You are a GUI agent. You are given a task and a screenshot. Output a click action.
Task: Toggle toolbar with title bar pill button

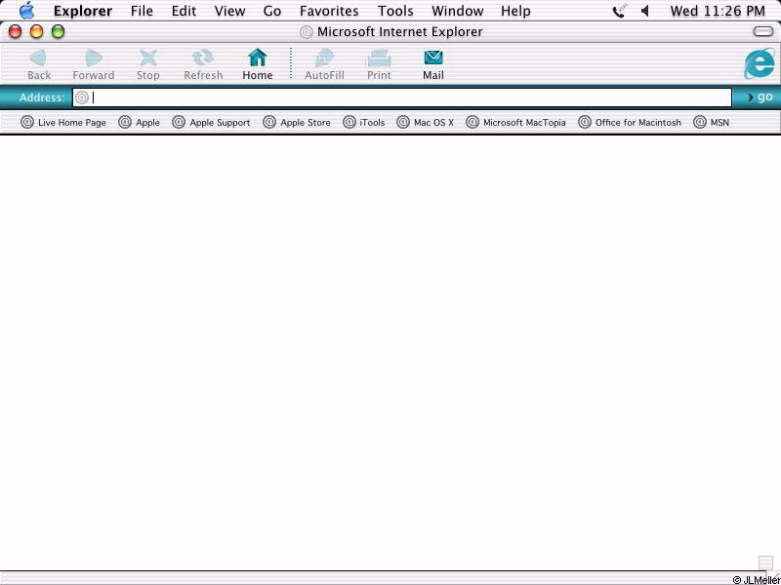click(763, 32)
